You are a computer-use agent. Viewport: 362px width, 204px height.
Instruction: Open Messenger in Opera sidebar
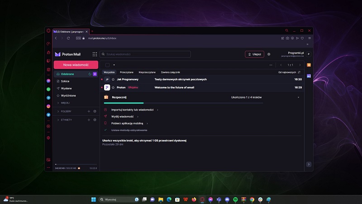point(48,81)
